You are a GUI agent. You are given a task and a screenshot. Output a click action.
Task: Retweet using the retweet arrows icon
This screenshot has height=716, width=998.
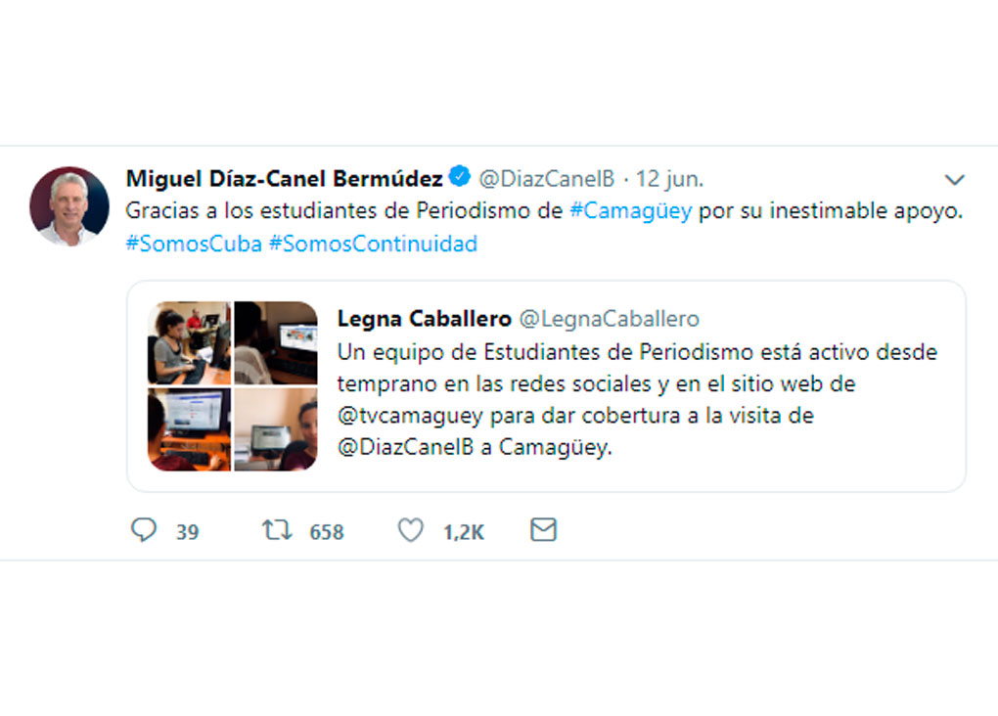pyautogui.click(x=278, y=529)
